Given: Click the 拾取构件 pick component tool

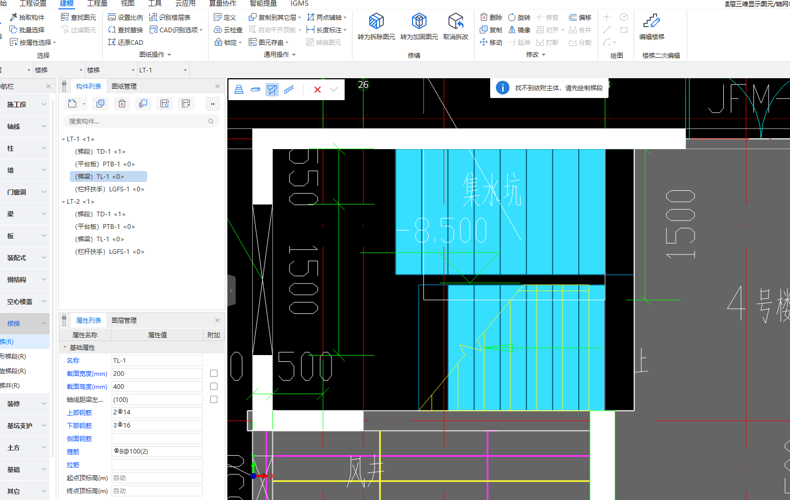Looking at the screenshot, I should pyautogui.click(x=27, y=17).
